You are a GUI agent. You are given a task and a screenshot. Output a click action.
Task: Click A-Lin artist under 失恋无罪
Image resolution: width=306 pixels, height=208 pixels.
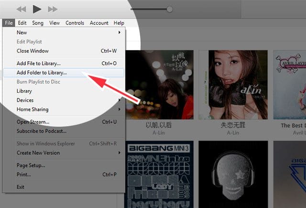point(233,133)
